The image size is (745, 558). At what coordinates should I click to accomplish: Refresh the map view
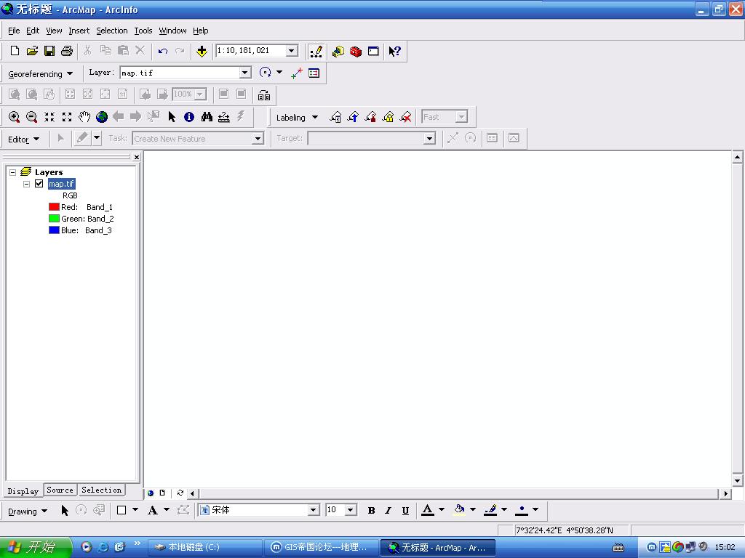pos(180,493)
